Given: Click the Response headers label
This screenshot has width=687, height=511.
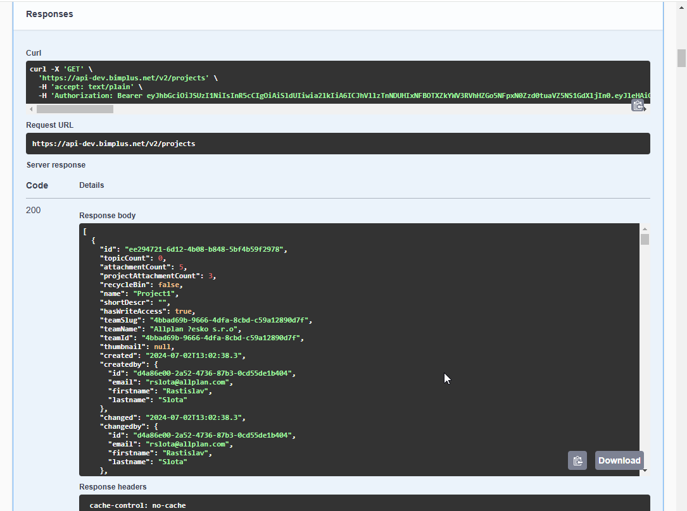Looking at the screenshot, I should click(113, 487).
